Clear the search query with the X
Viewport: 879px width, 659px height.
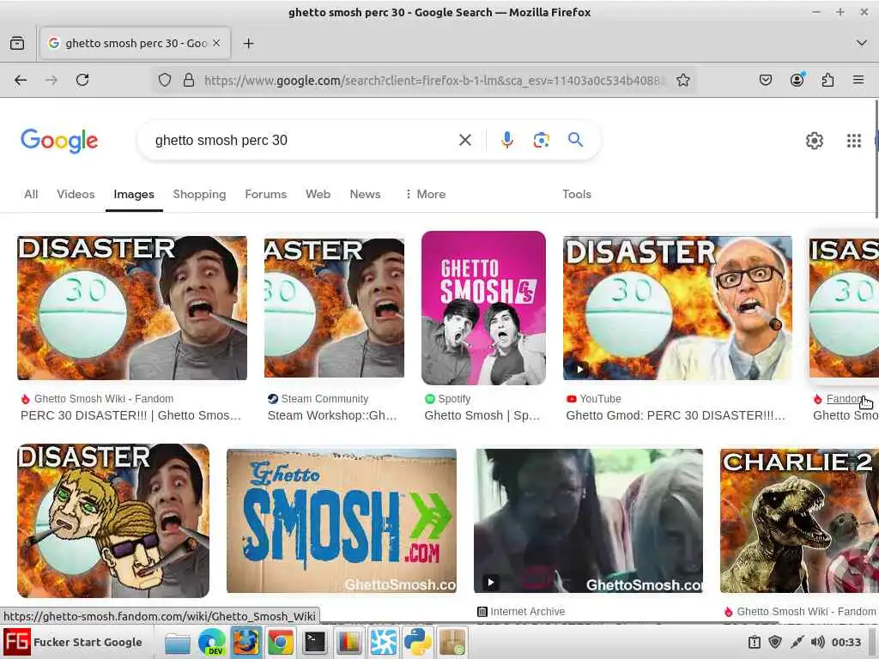click(x=465, y=140)
